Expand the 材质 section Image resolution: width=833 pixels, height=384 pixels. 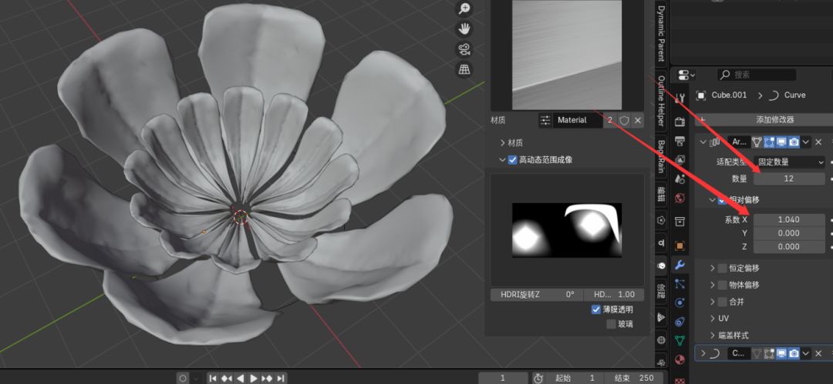tap(512, 142)
